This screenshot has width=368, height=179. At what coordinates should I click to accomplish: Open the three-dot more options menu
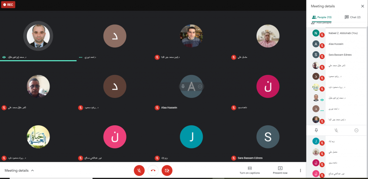tap(300, 170)
